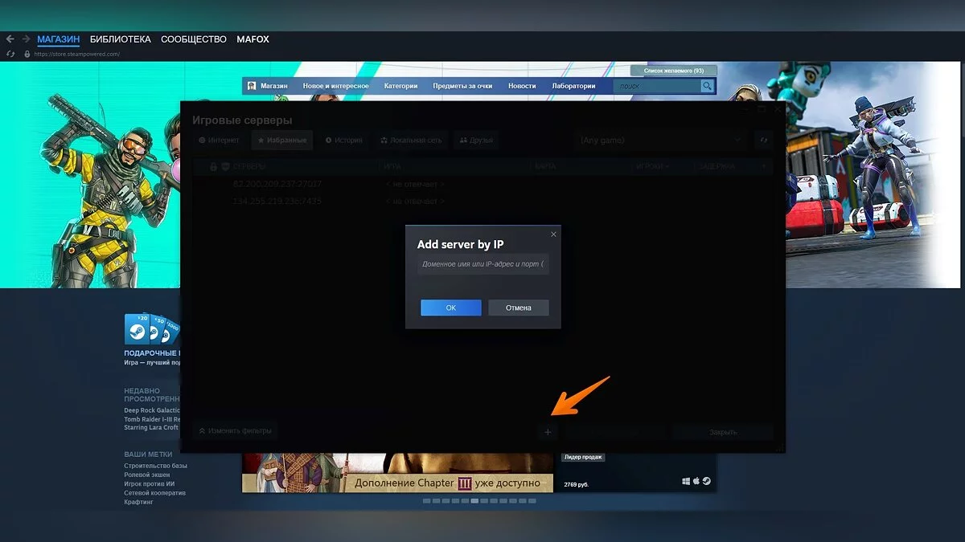Sort servers by ЗАДЕРЖКА column header
This screenshot has height=542, width=965.
717,167
